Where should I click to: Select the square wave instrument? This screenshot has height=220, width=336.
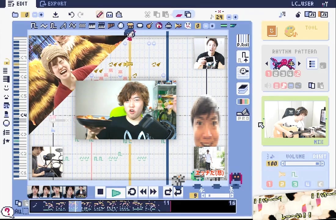pyautogui.click(x=34, y=26)
